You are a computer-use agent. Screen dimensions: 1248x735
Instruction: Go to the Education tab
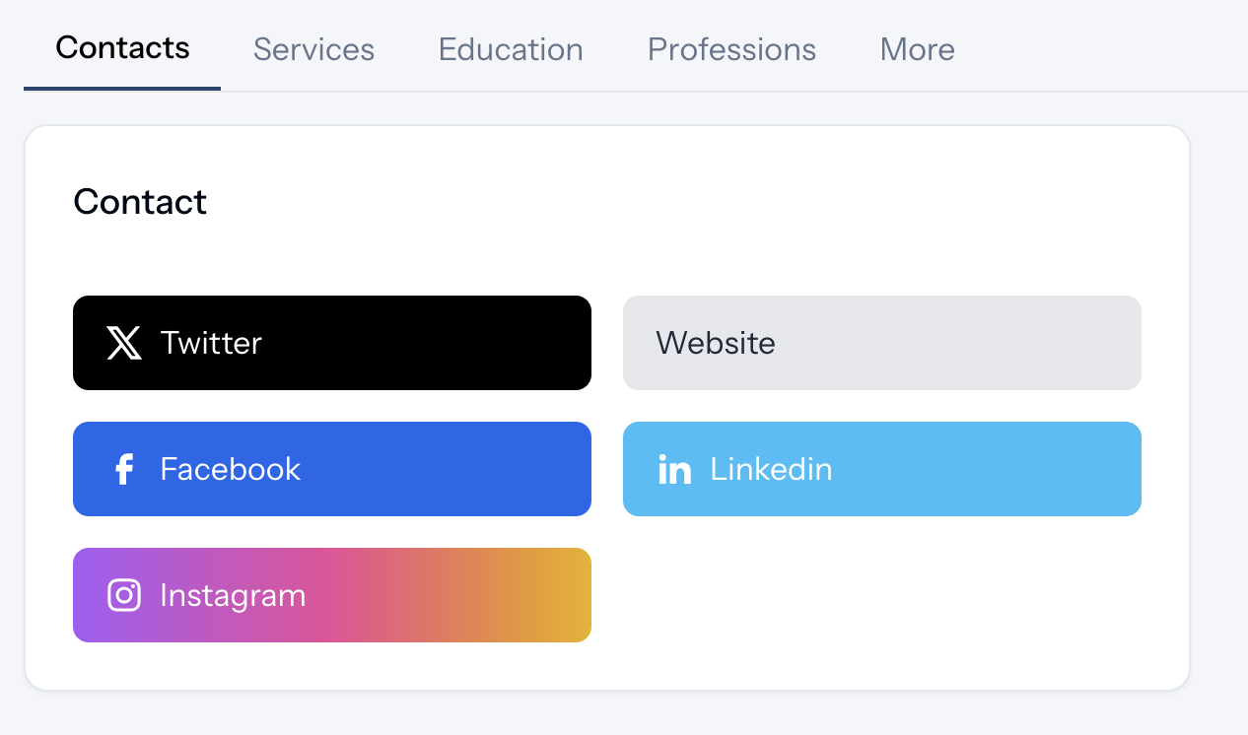(511, 49)
